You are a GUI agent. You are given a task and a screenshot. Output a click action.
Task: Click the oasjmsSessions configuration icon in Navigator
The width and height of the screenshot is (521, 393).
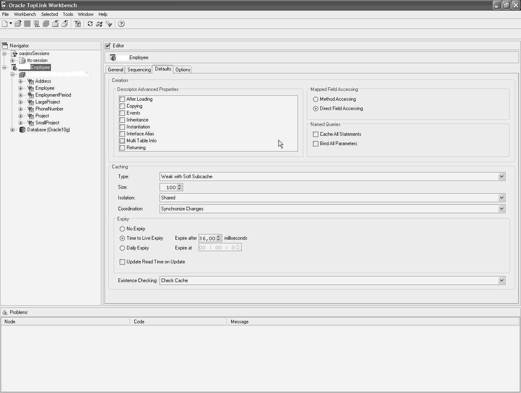14,53
